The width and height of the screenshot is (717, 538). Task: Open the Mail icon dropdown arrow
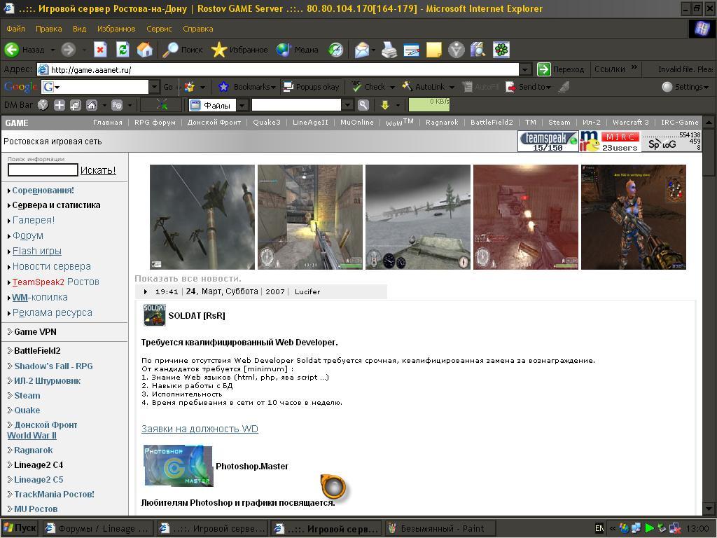(373, 50)
